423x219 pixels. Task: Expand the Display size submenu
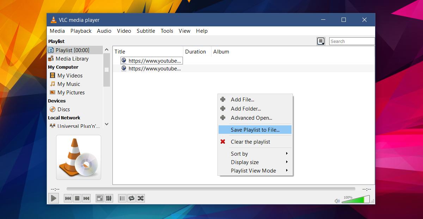pos(255,162)
